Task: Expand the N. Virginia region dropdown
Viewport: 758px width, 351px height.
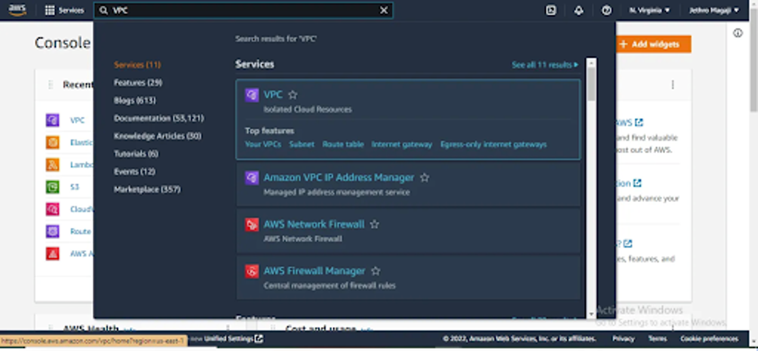Action: (x=649, y=10)
